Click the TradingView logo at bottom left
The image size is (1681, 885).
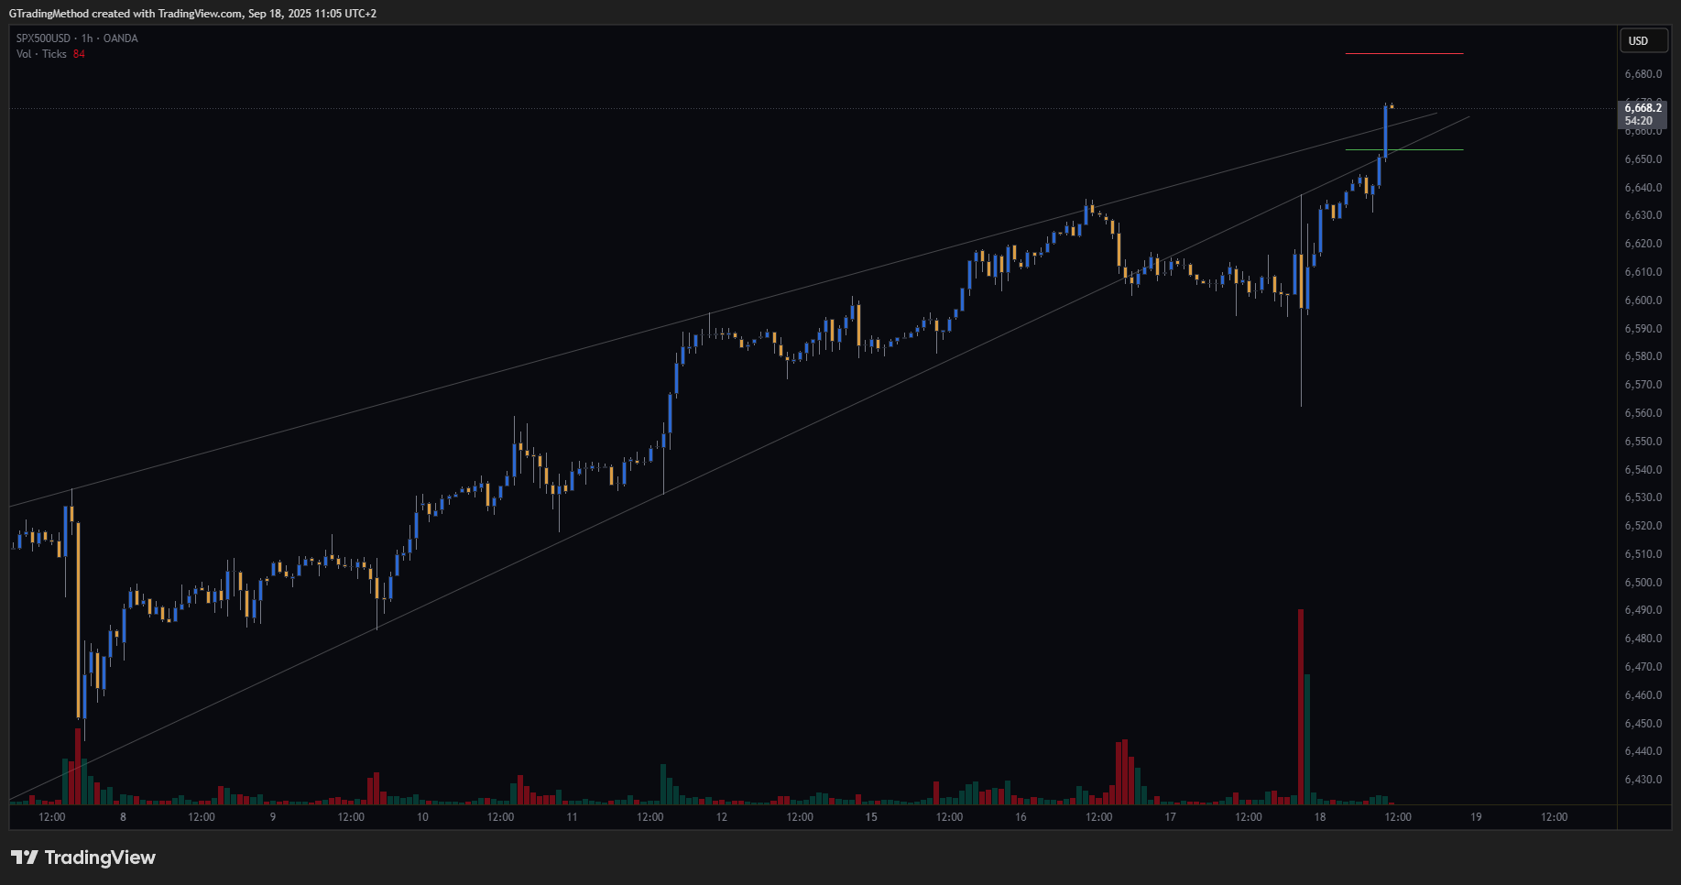tap(83, 858)
